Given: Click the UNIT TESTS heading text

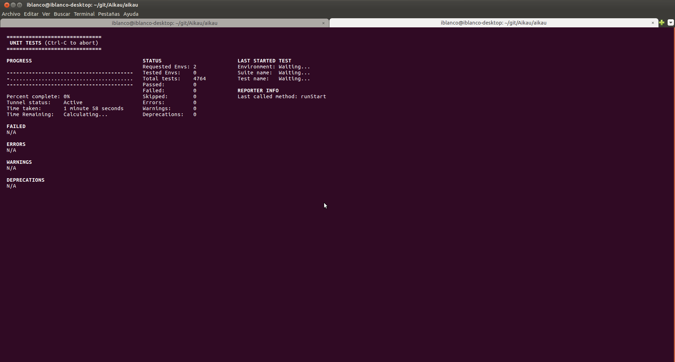Looking at the screenshot, I should [x=25, y=43].
